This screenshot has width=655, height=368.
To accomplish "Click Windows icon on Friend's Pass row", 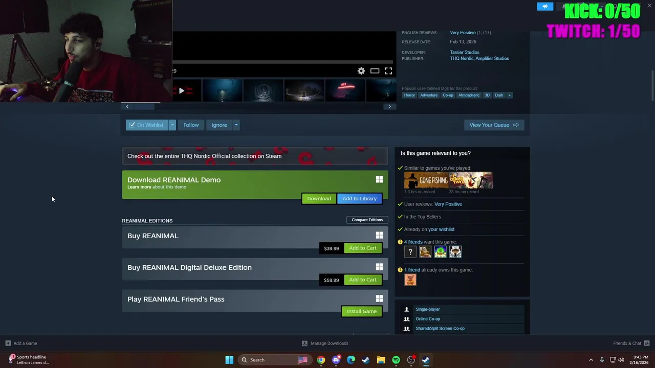I will (379, 298).
